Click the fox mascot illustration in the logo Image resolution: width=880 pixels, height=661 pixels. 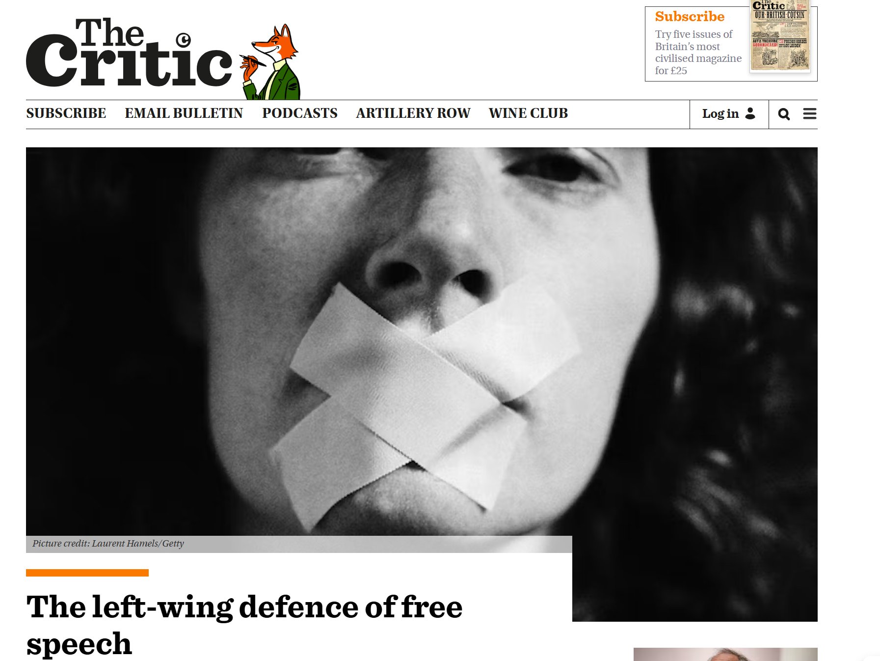(x=270, y=61)
